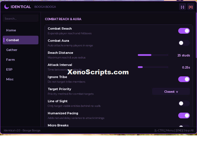The image size is (197, 144).
Task: Click the 'Line of Sight' label
Action: [57, 101]
